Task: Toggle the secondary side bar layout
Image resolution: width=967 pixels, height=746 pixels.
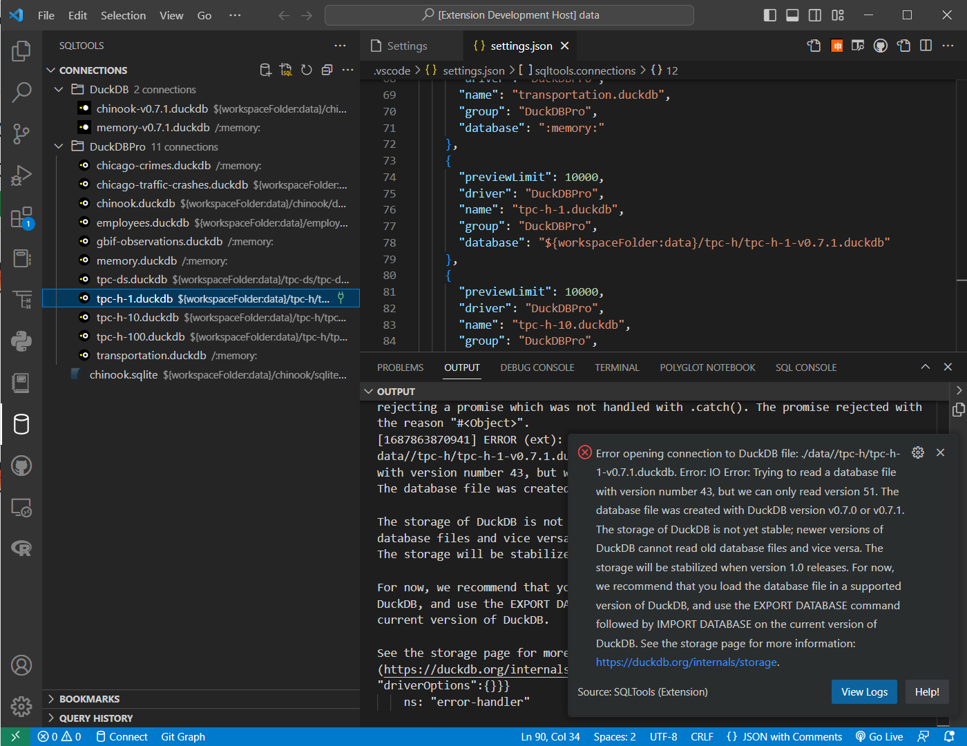Action: tap(815, 15)
